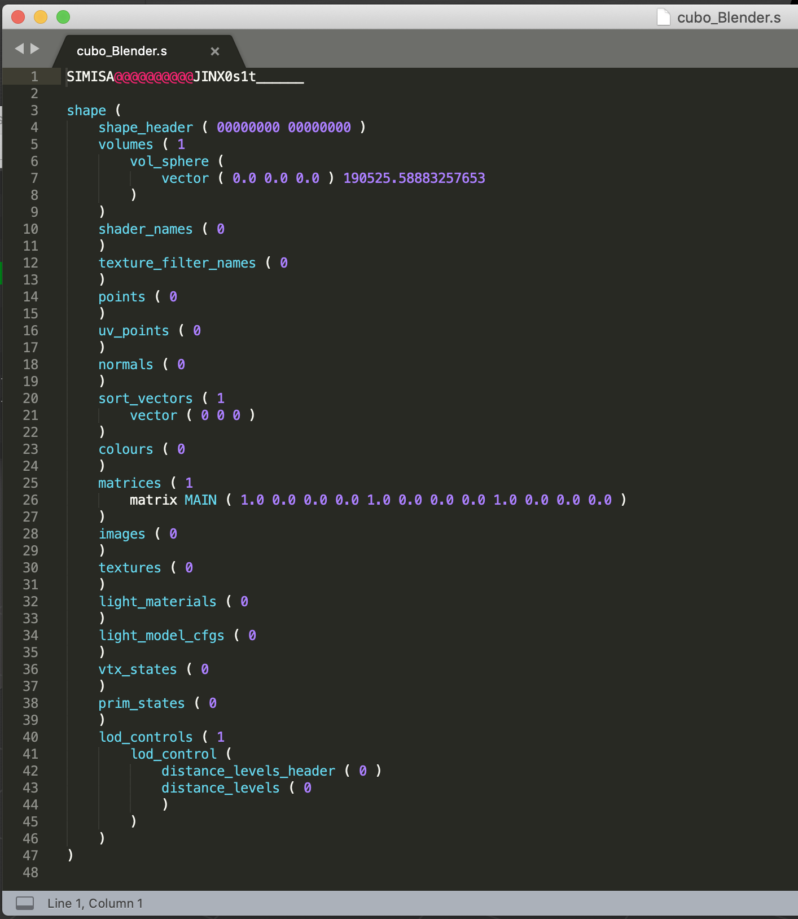The image size is (798, 919).
Task: Click the MAIN matrix name
Action: 200,500
